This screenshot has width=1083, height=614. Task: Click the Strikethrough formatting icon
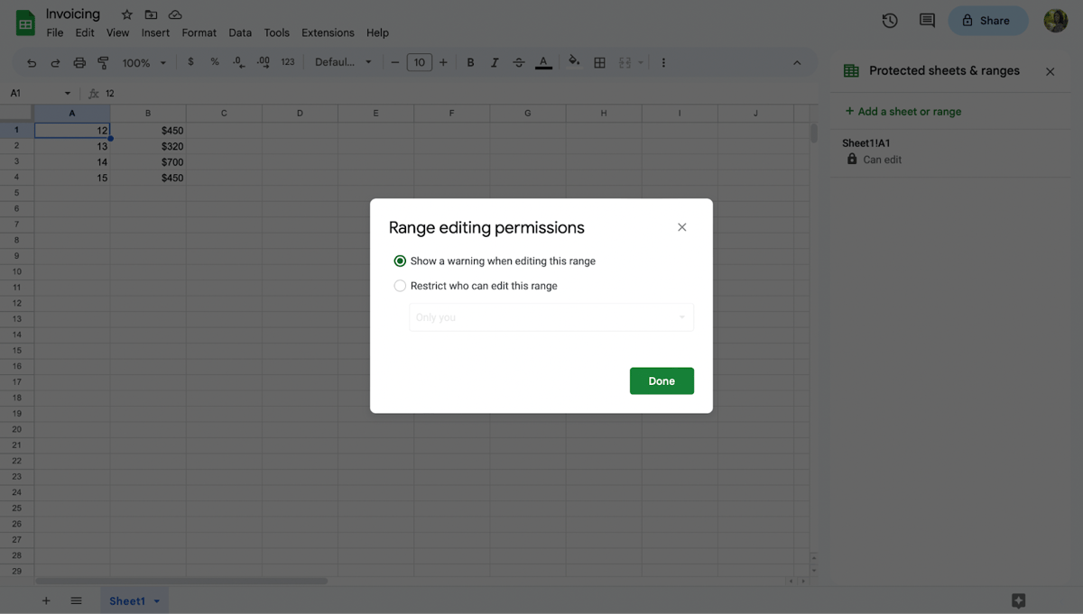click(x=518, y=61)
